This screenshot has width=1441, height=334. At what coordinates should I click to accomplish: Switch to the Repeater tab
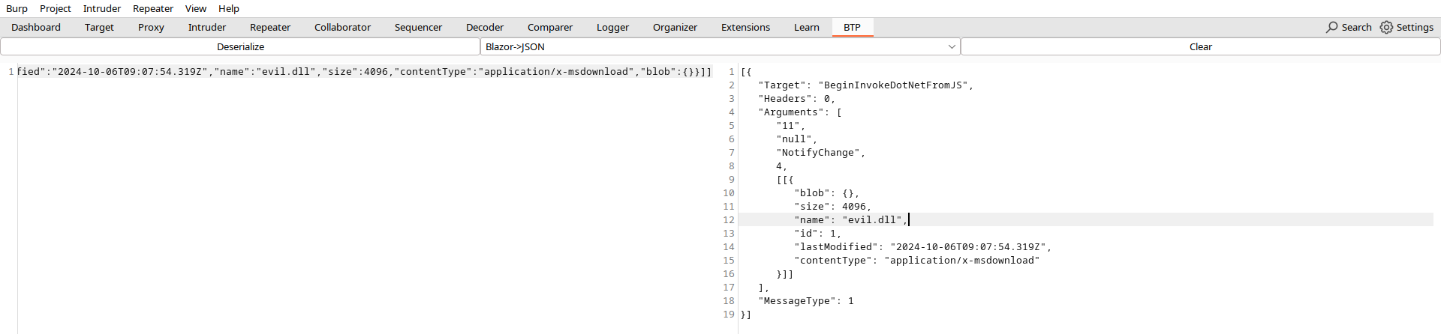[x=270, y=27]
